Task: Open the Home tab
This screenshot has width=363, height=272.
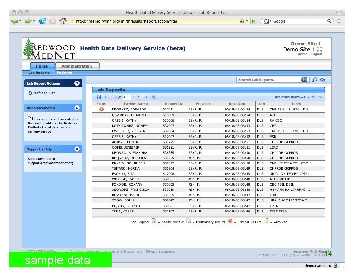Action: point(42,66)
